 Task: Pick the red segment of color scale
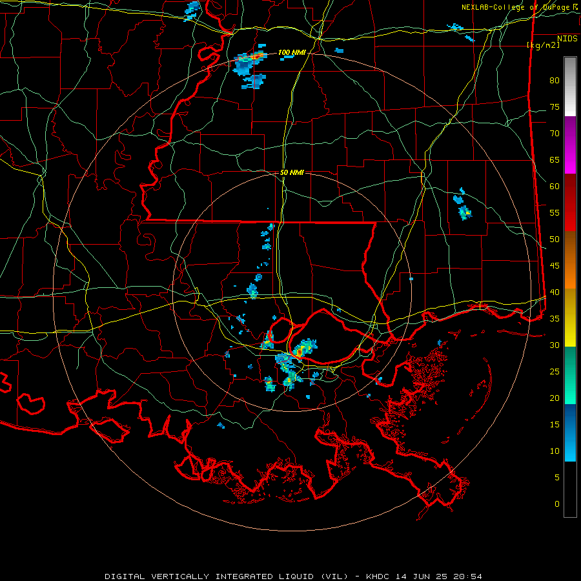(570, 202)
